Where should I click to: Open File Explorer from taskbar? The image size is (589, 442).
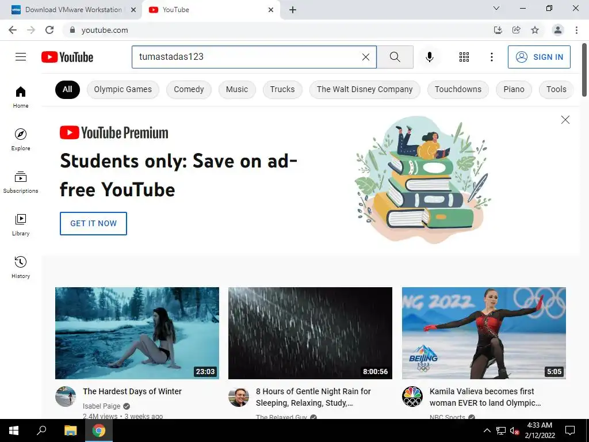tap(70, 430)
